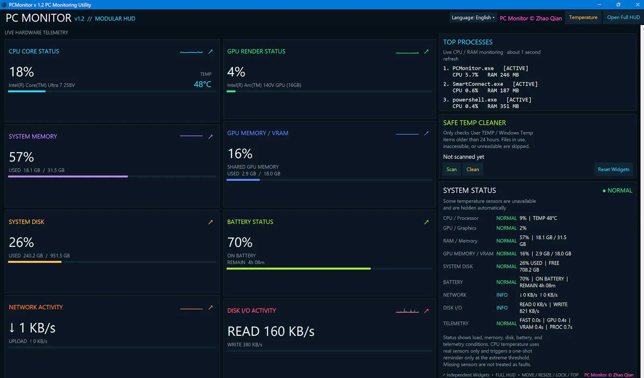Click the System Memory sparkline graph
The image size is (644, 378).
191,136
